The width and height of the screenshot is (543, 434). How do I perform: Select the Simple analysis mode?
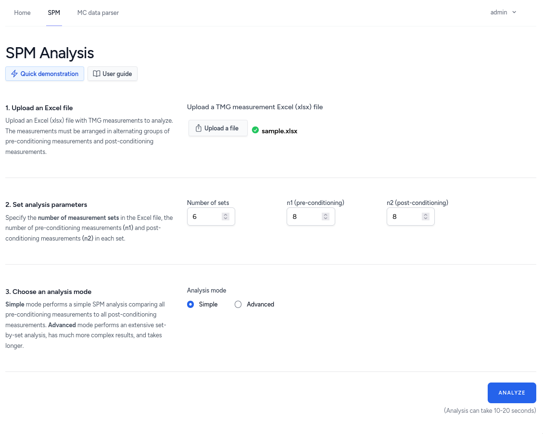(x=190, y=304)
